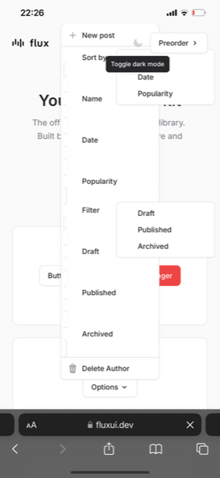Show Safari tabs overview icon
Viewport: 220px width, 478px height.
pos(202,449)
